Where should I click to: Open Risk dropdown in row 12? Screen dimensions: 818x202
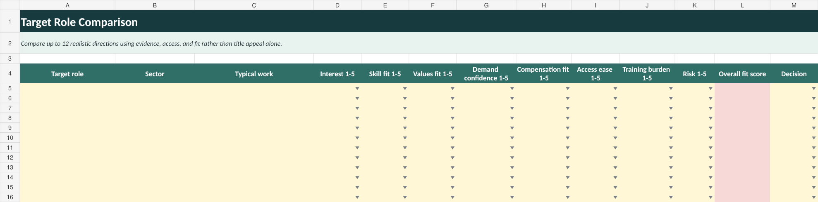tap(710, 158)
